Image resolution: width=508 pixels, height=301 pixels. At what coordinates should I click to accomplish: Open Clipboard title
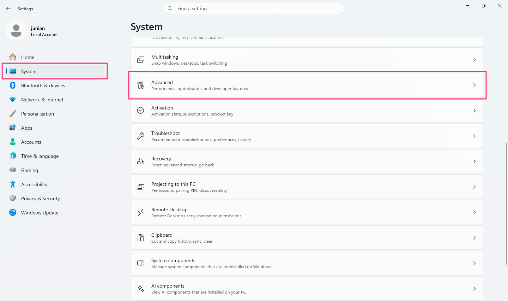click(x=162, y=235)
